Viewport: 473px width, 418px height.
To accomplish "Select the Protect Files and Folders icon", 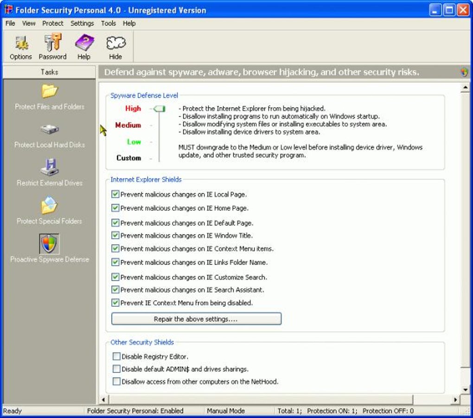I will click(x=50, y=91).
